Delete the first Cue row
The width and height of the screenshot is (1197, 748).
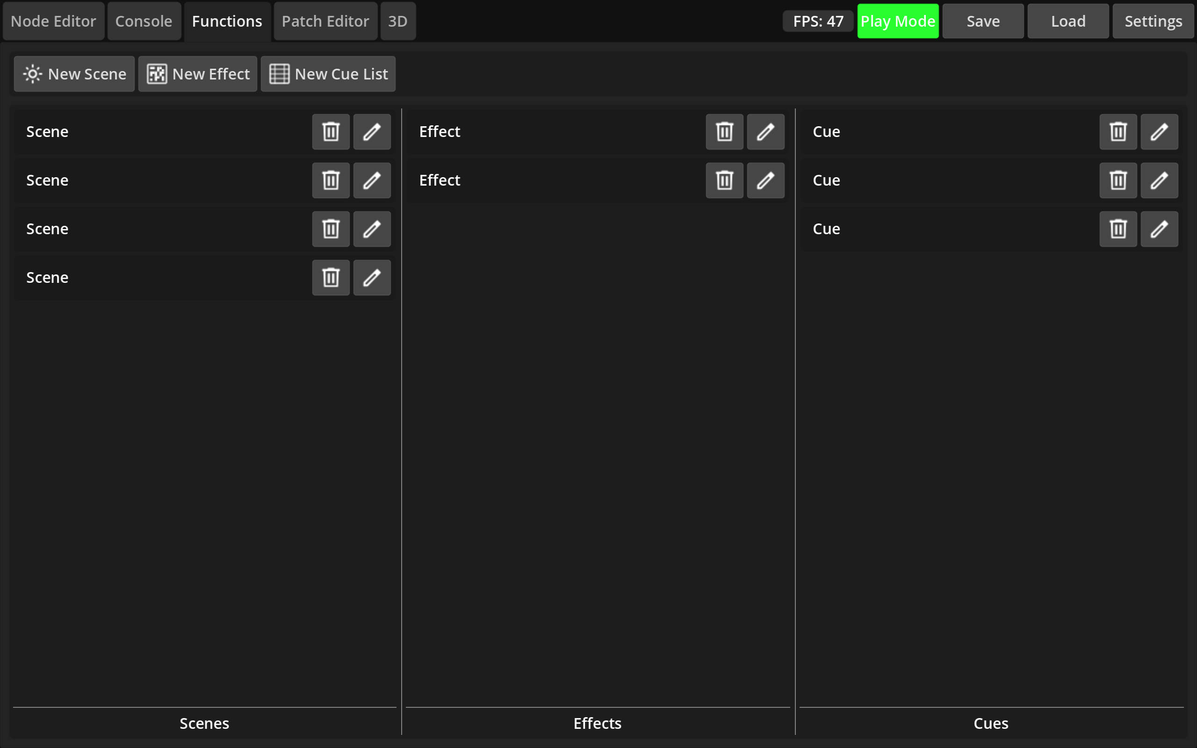1118,131
